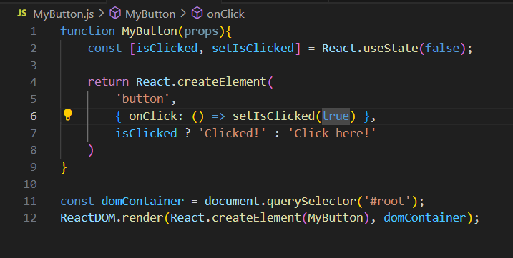Click the 'querySelector' method name

click(311, 201)
